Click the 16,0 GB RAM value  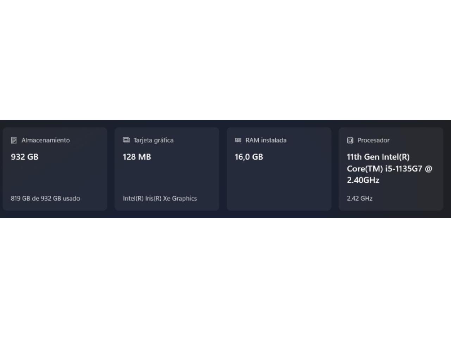coord(249,157)
